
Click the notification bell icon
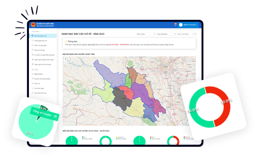coord(175,25)
